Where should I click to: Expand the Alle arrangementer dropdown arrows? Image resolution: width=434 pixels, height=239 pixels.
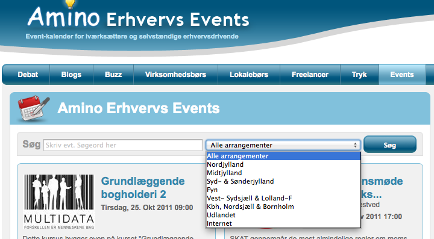355,145
